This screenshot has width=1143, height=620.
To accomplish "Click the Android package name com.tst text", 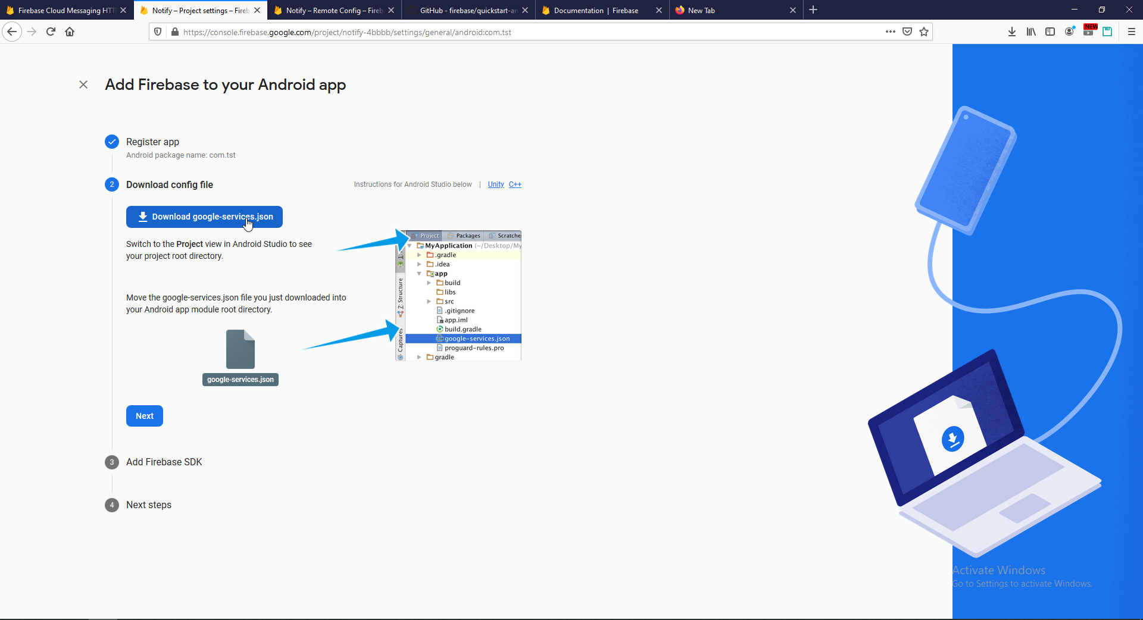I will (x=181, y=155).
